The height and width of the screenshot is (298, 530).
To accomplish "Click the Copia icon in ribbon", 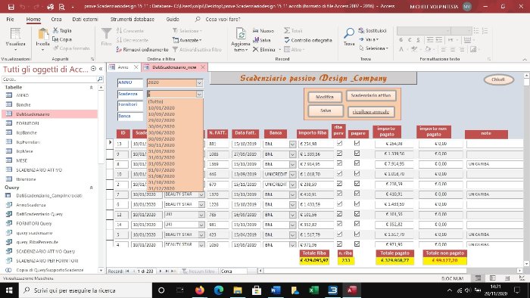I will pyautogui.click(x=56, y=39).
